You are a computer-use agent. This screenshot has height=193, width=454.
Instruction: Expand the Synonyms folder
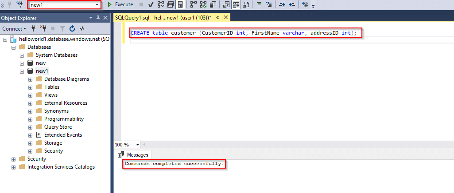[x=30, y=111]
